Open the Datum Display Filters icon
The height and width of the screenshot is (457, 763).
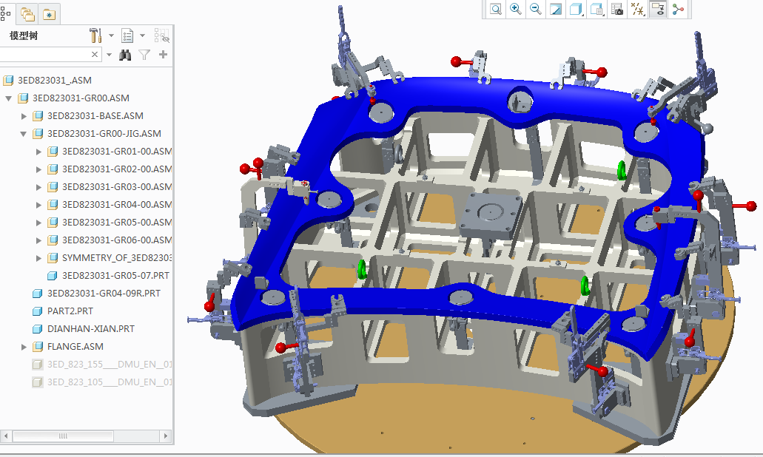(x=637, y=9)
